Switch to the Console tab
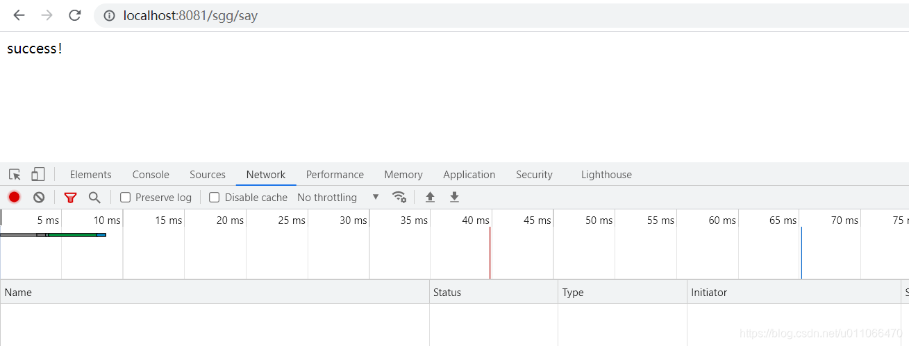 151,175
